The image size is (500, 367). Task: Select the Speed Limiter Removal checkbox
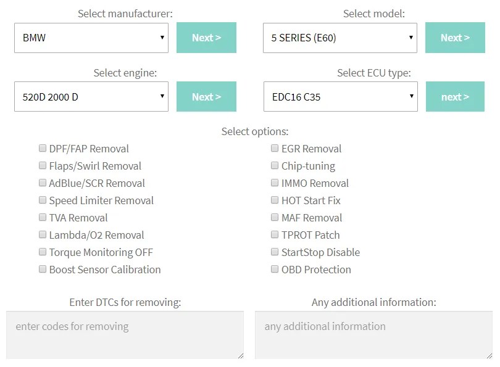coord(43,200)
